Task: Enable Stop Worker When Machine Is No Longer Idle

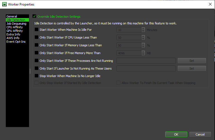Action: pos(36,76)
